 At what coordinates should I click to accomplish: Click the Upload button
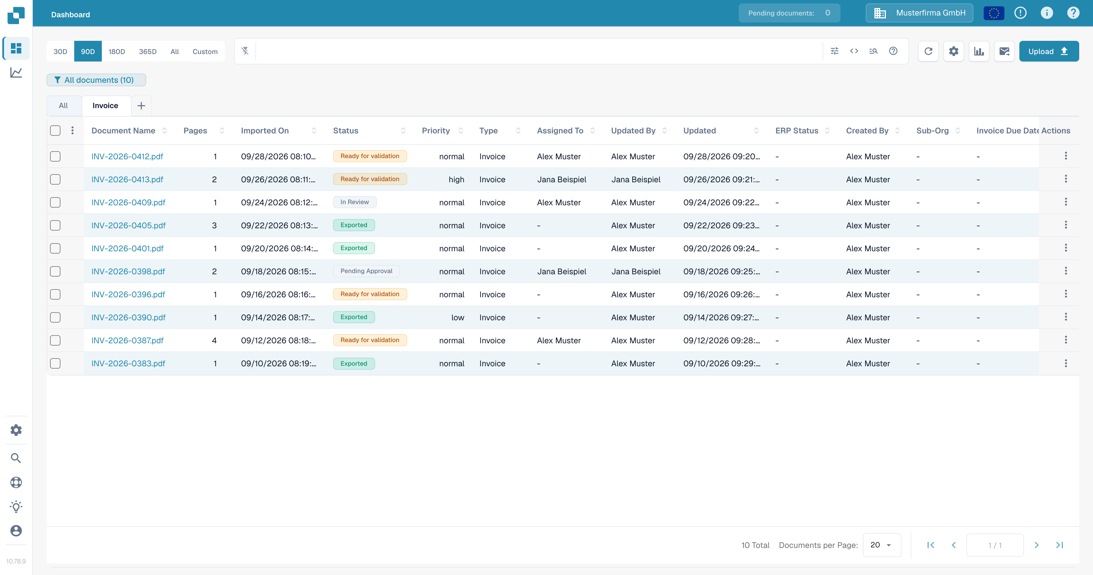1049,51
